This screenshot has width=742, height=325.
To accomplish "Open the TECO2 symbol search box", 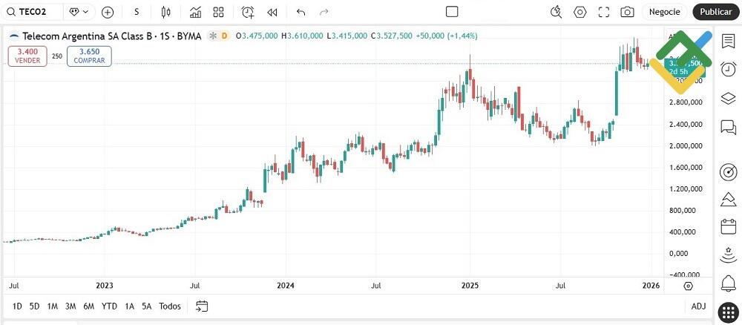I will [x=32, y=12].
